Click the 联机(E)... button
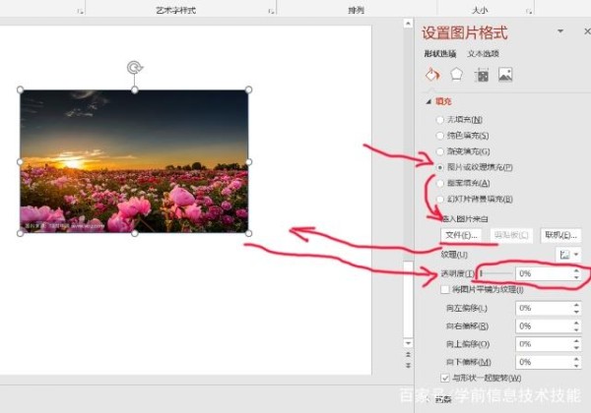Viewport: 591px width, 413px height. coord(559,235)
